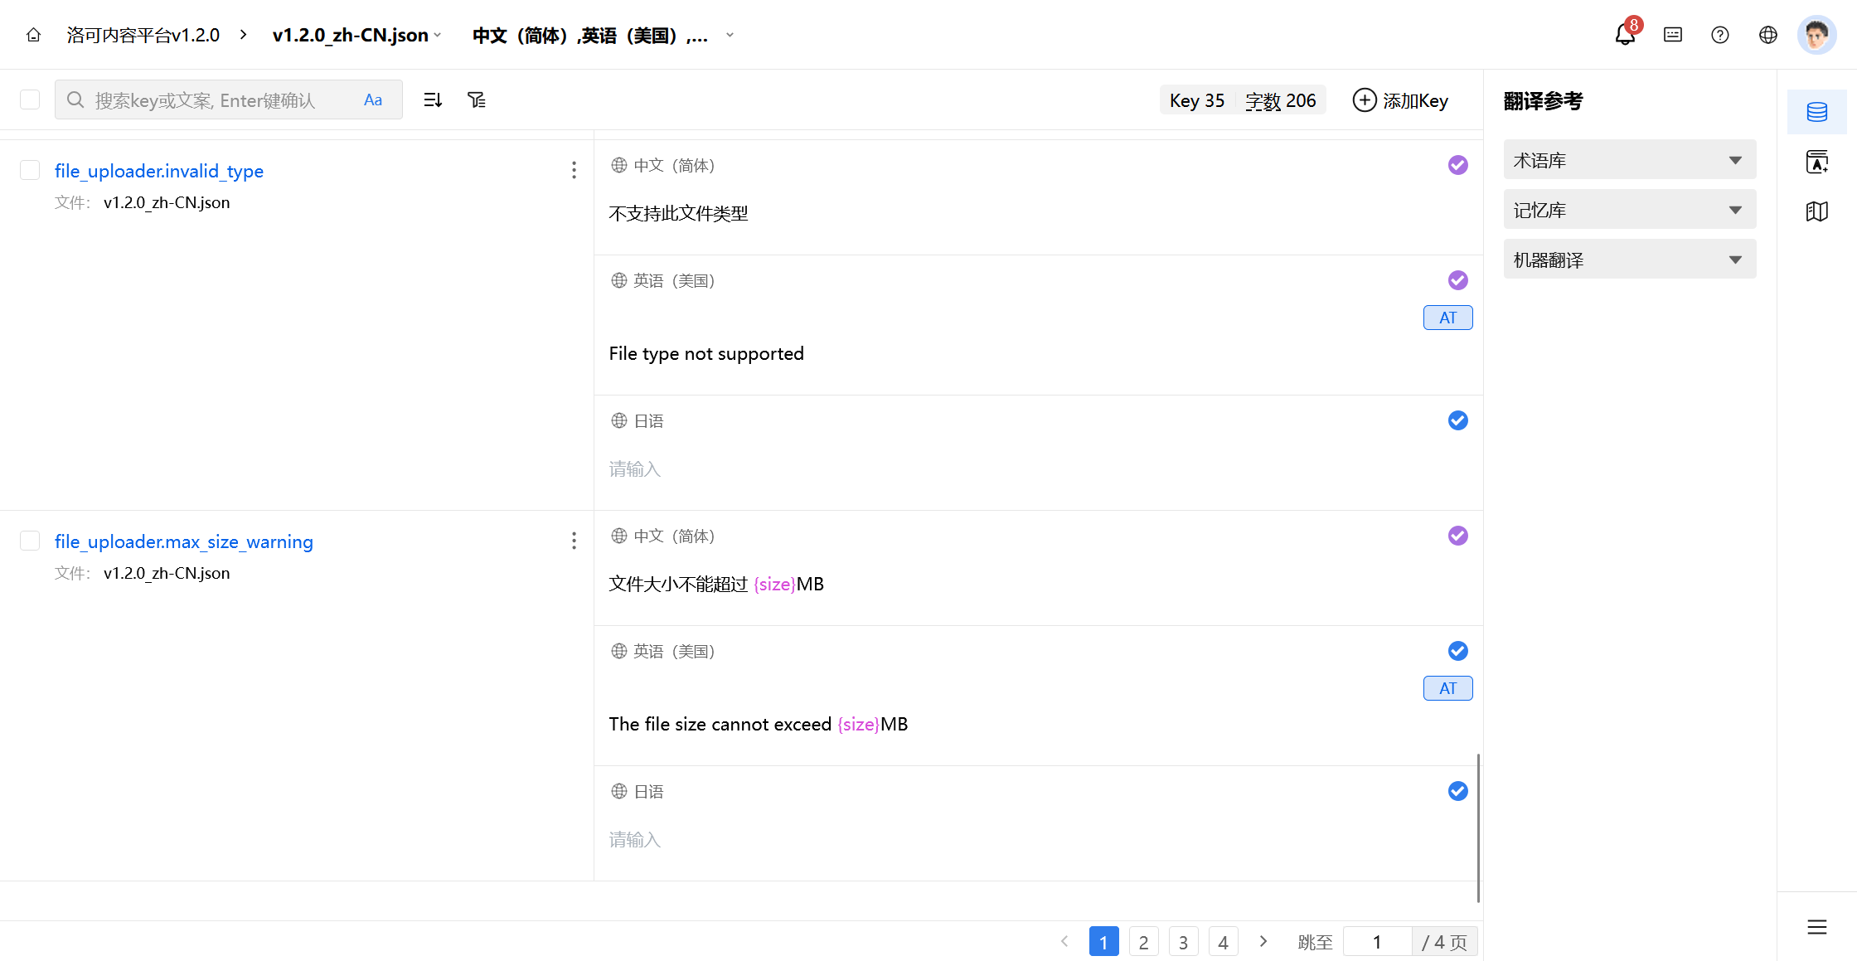The height and width of the screenshot is (961, 1857).
Task: Click the home icon
Action: click(34, 35)
